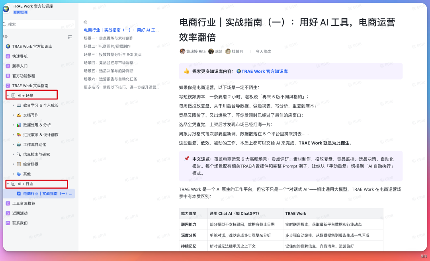Viewport: 430px width, 261px height.
Task: Click the TRAE Work 实战指南 sidebar icon
Action: coord(8,86)
